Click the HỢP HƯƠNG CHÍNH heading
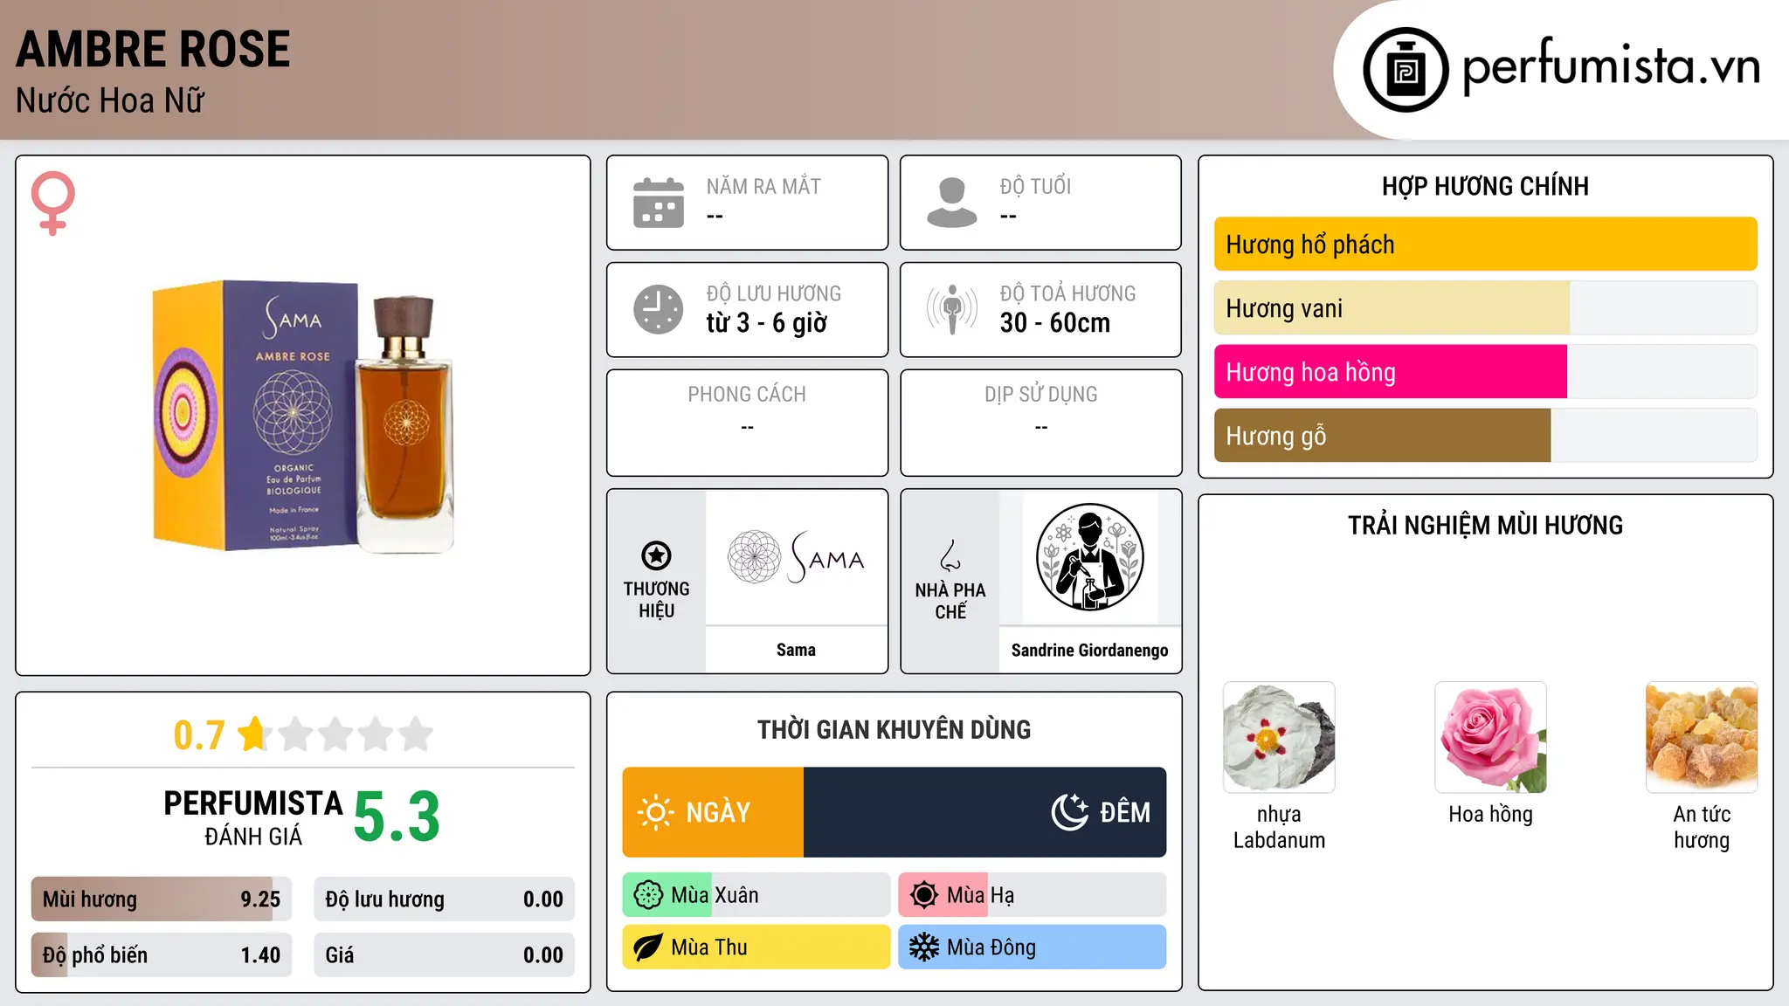This screenshot has height=1006, width=1789. [1485, 186]
